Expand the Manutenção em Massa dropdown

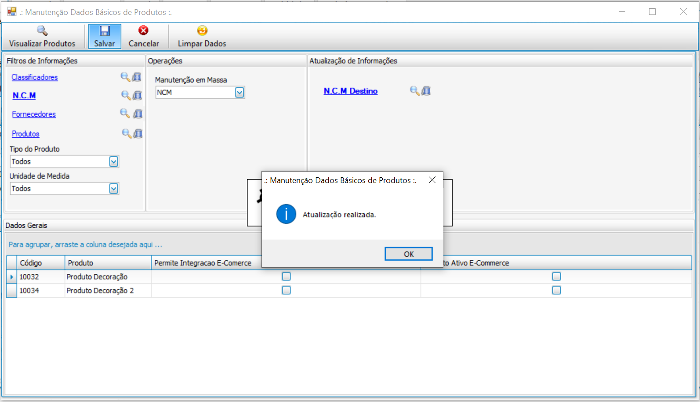(239, 93)
